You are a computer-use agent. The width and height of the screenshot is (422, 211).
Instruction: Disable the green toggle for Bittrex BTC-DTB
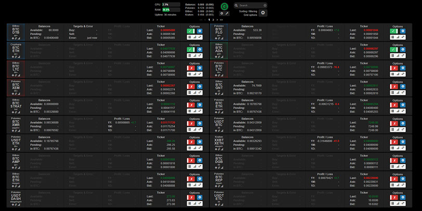[190, 31]
